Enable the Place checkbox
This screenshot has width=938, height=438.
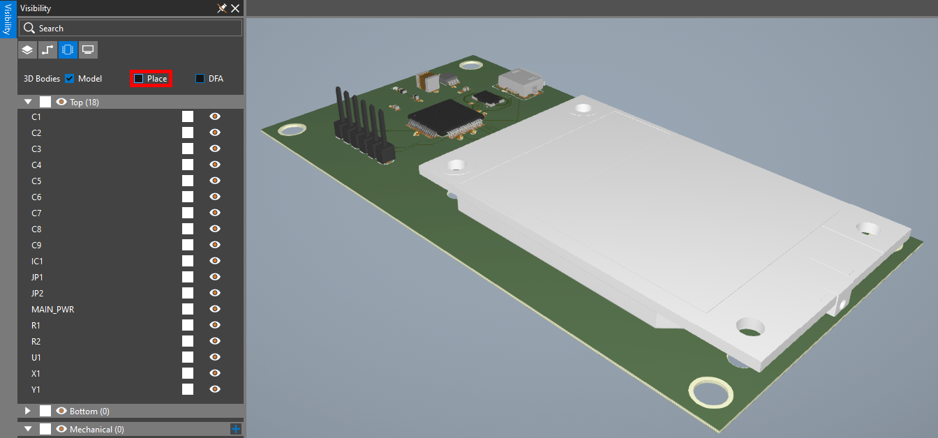(x=140, y=78)
